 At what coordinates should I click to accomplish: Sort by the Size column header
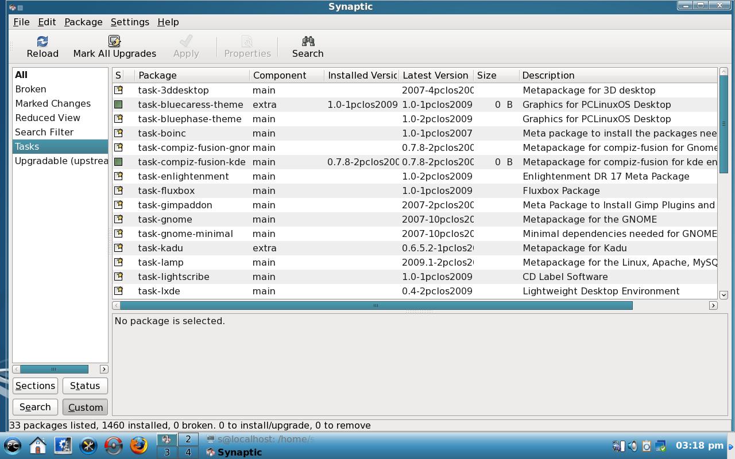[x=497, y=75]
